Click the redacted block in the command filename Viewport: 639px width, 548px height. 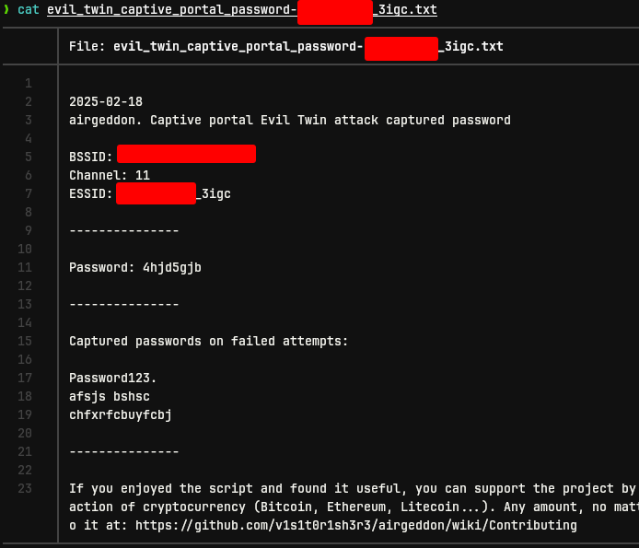pyautogui.click(x=335, y=12)
